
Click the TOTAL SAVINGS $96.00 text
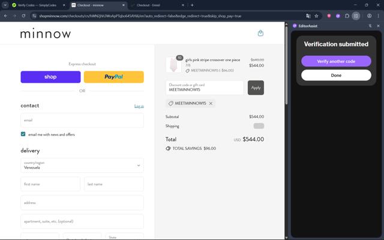[194, 148]
